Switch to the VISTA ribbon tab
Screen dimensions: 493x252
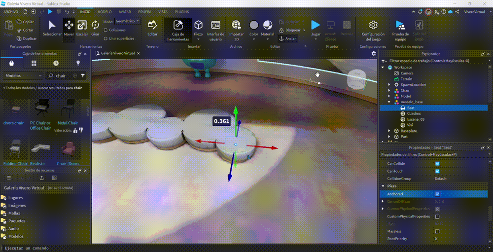pos(163,12)
